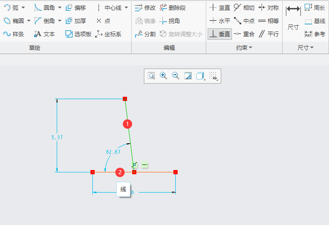The width and height of the screenshot is (329, 225).
Task: Apply the 对称 (Symmetric) constraint
Action: click(269, 8)
